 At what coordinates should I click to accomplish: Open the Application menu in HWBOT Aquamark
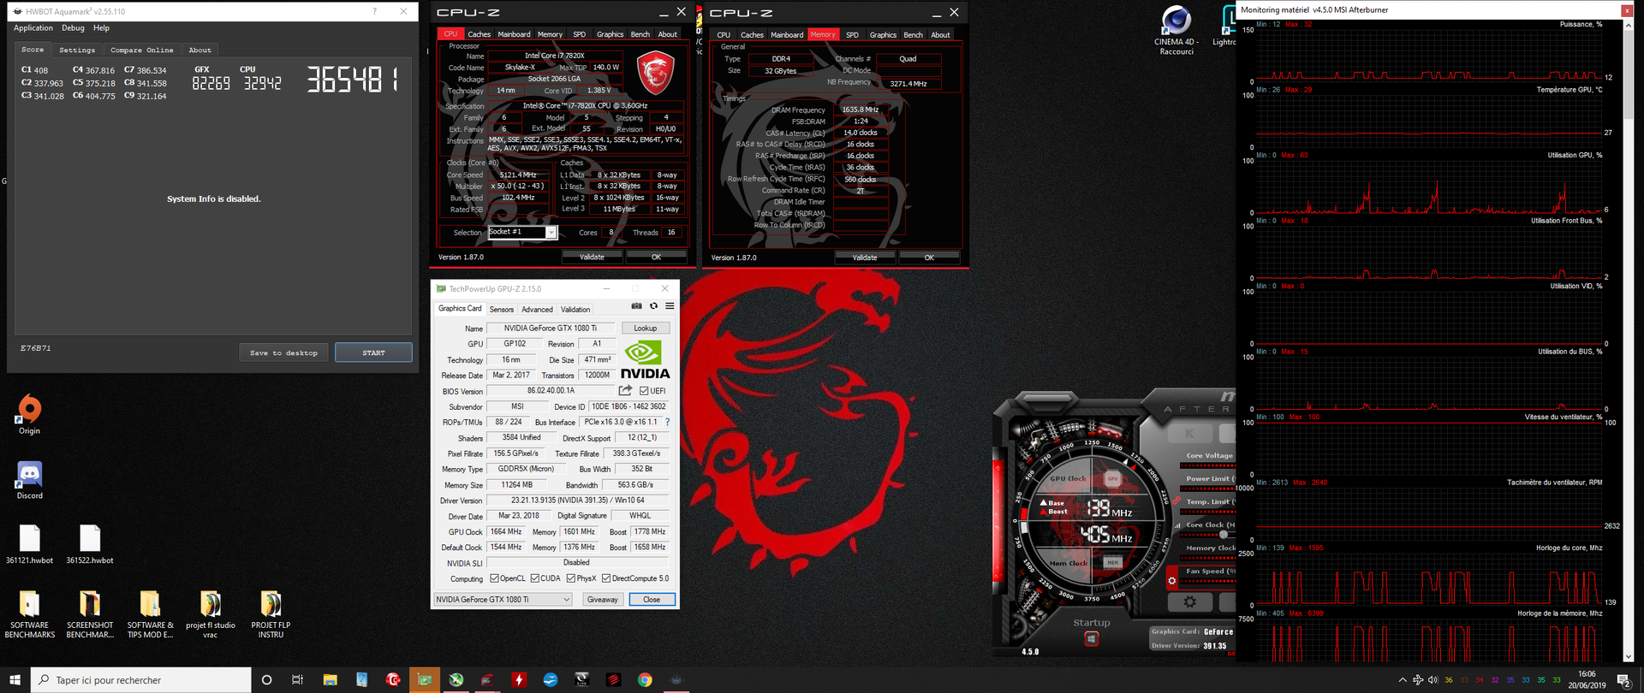pyautogui.click(x=33, y=28)
